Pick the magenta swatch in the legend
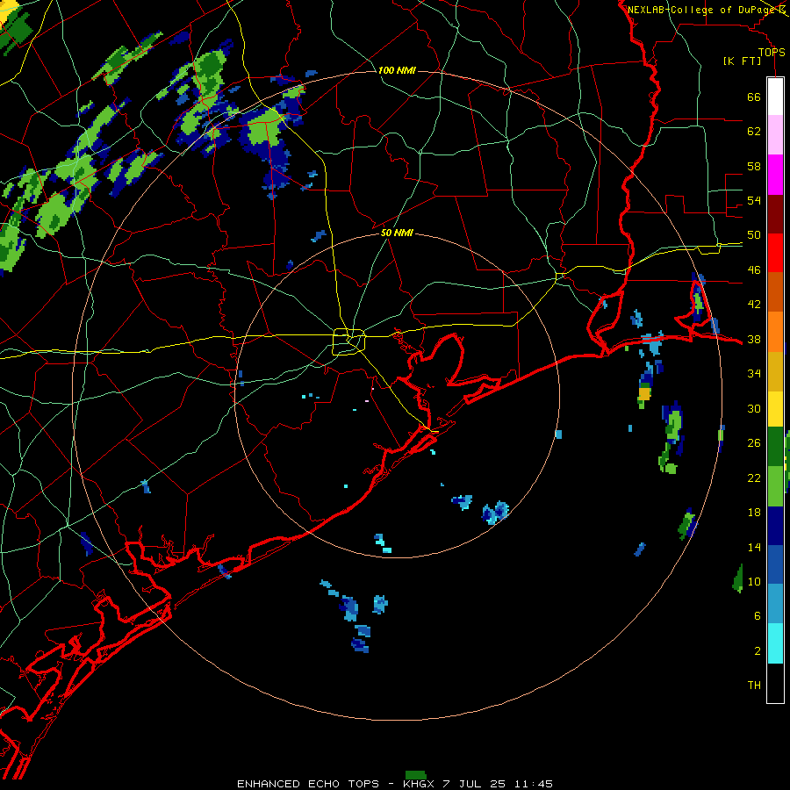 pos(775,175)
